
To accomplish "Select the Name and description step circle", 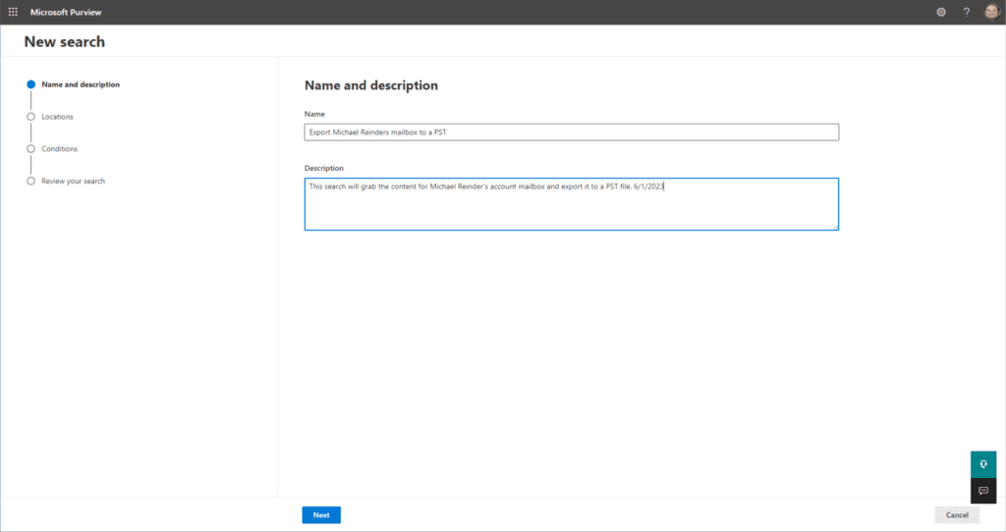I will click(30, 84).
